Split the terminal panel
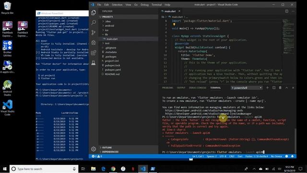The width and height of the screenshot is (307, 173). coord(274,87)
